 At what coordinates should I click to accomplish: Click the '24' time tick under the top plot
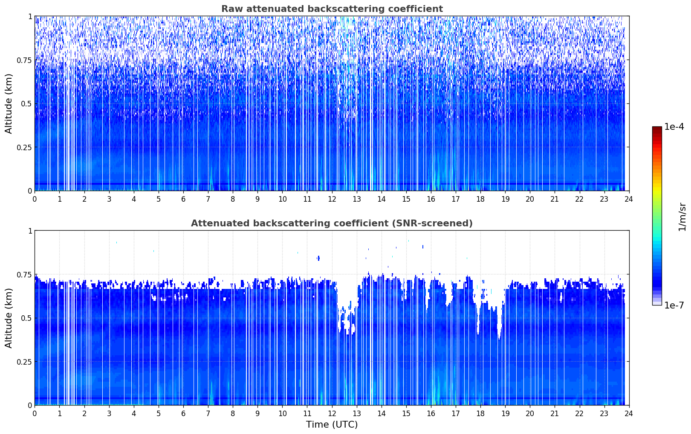629,199
